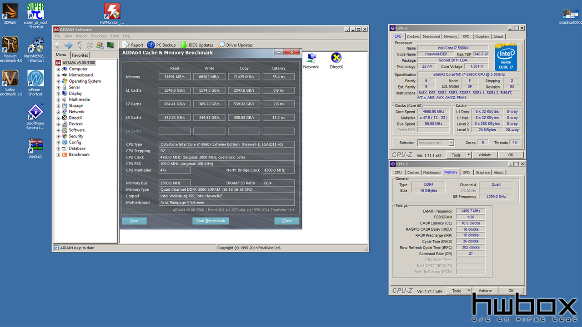Image resolution: width=582 pixels, height=327 pixels.
Task: Click Tools button in upper CPU-Z window
Action: coord(456,155)
